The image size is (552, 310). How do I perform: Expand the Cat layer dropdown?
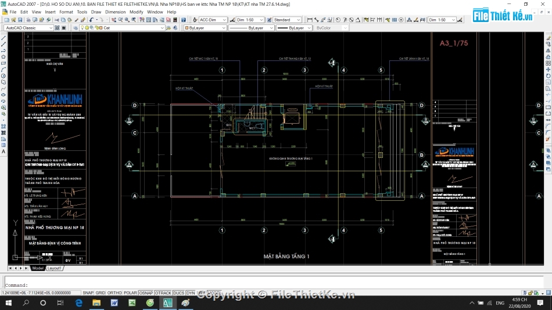(122, 28)
